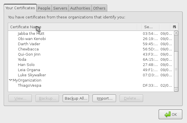Open the column picker icon
This screenshot has height=123, width=187.
(175, 27)
